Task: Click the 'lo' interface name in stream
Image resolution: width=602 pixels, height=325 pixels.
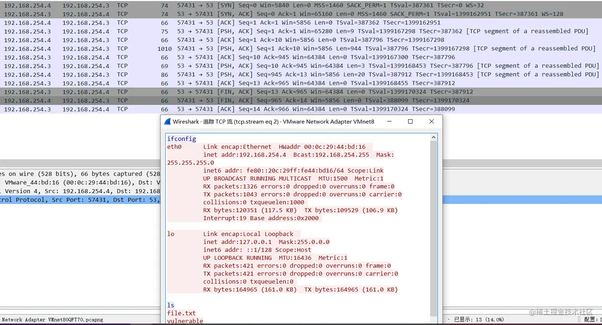Action: (171, 234)
